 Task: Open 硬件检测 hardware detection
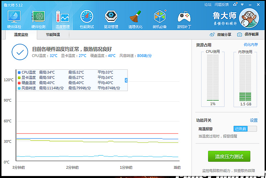point(38,19)
